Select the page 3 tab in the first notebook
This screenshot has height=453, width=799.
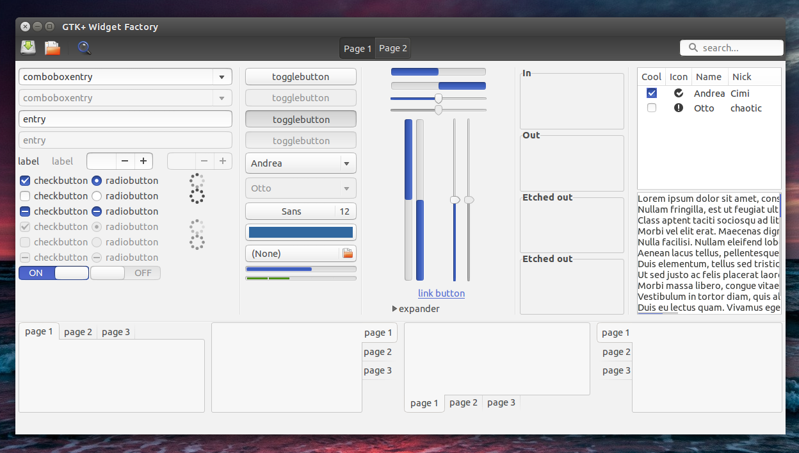[116, 332]
